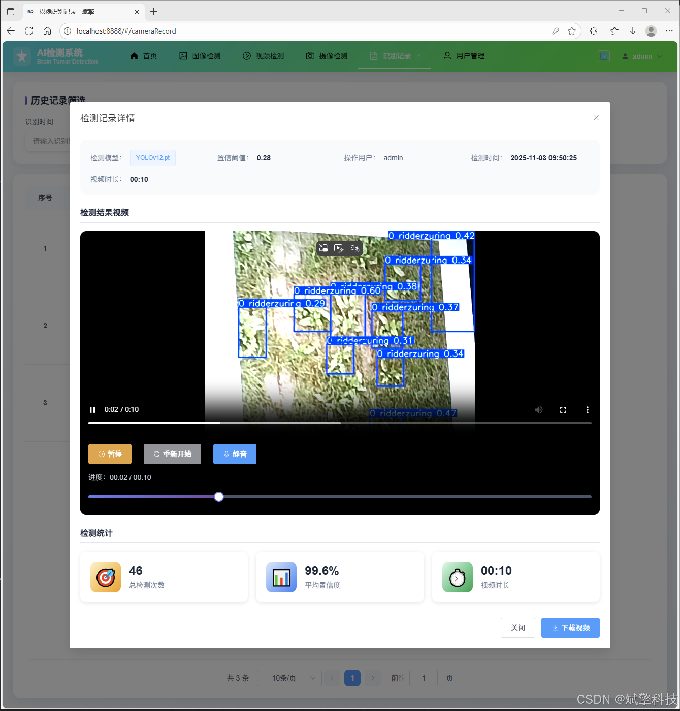Screen dimensions: 680x711
Task: Click the previous page arrow
Action: (332, 678)
